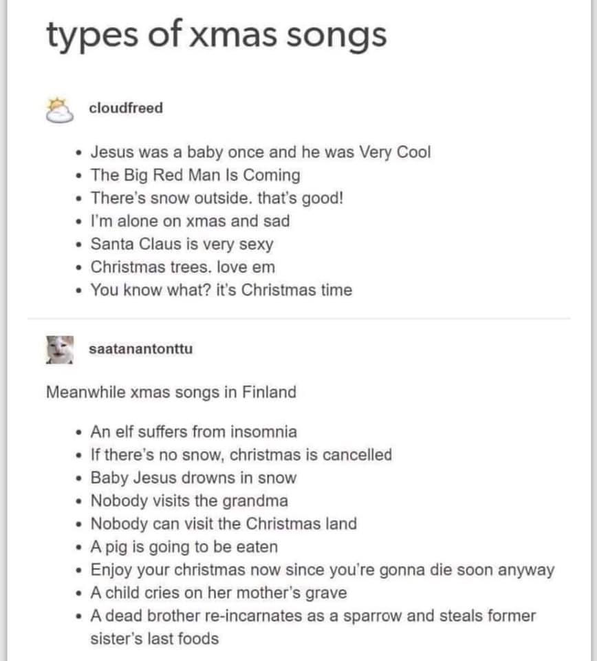Click 'There's snow outside. that's good!' text

[x=217, y=198]
